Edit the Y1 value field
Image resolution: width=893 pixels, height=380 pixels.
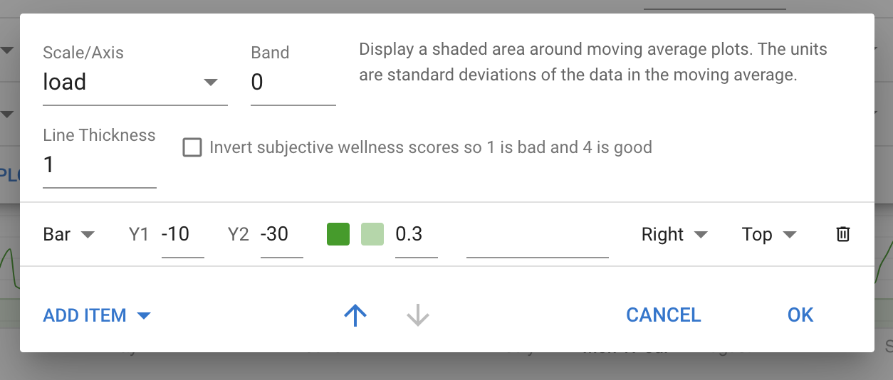coord(183,234)
